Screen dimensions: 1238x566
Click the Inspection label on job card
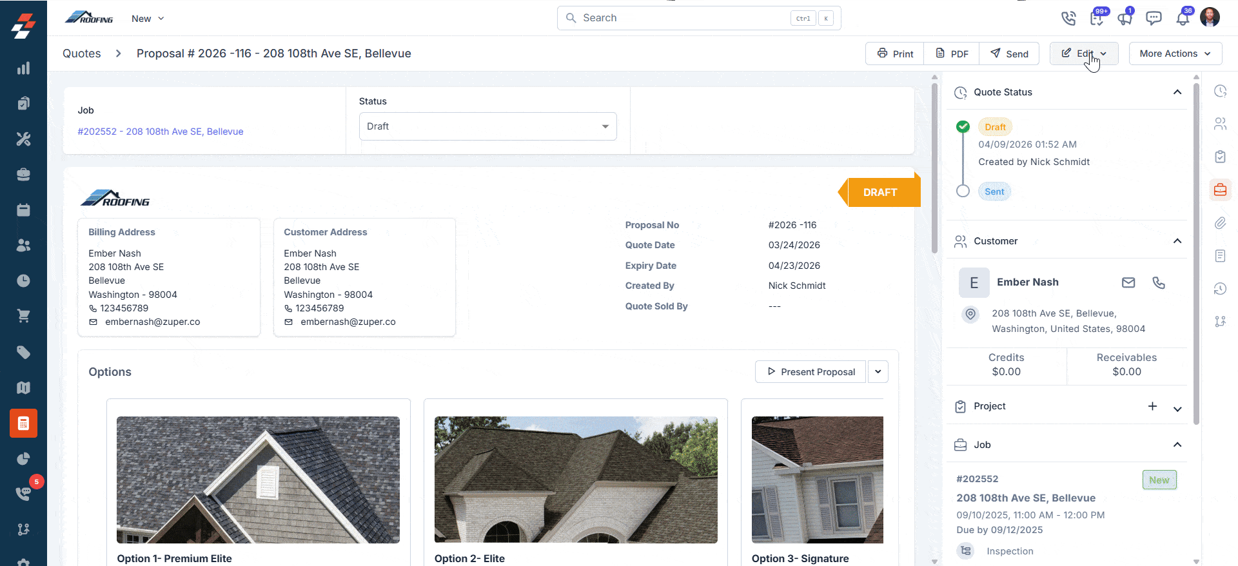1010,551
